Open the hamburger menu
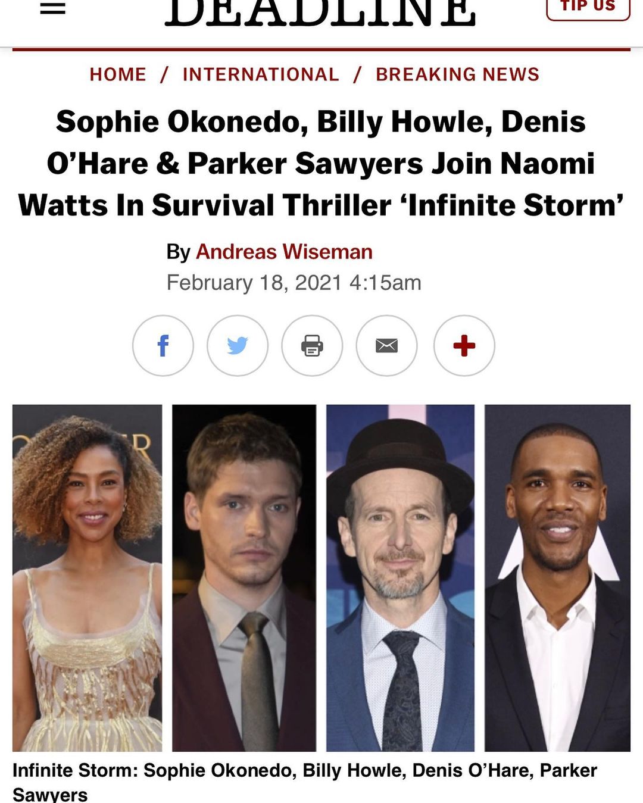Viewport: 643px width, 803px height. tap(52, 8)
